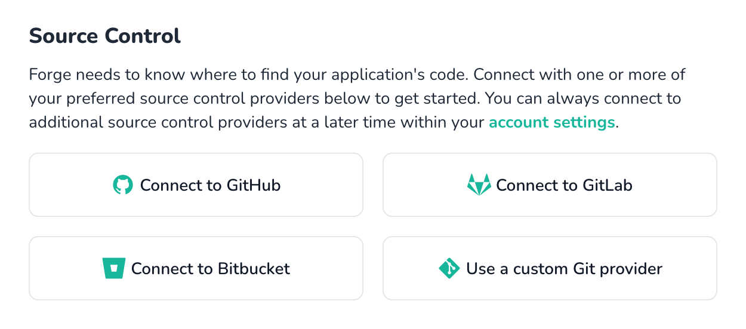Image resolution: width=746 pixels, height=329 pixels.
Task: Click the word 'GitHub' in first button
Action: pyautogui.click(x=253, y=185)
